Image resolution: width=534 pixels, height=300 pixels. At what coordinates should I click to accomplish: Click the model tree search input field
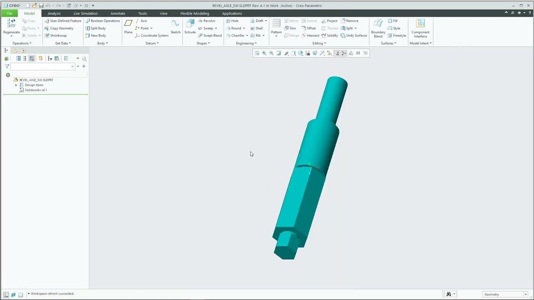[43, 66]
